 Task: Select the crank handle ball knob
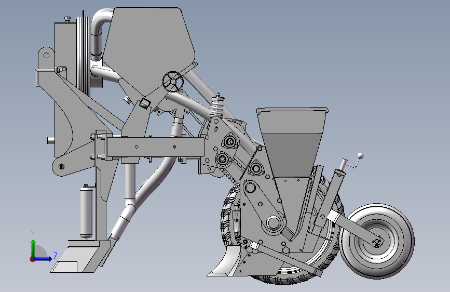point(360,156)
